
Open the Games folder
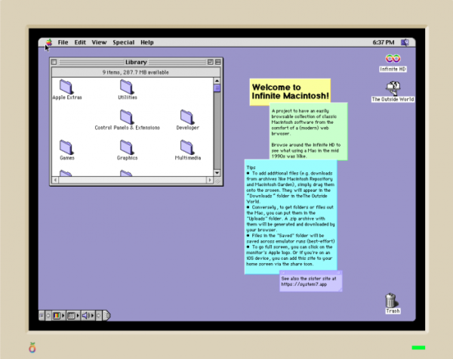(x=66, y=147)
